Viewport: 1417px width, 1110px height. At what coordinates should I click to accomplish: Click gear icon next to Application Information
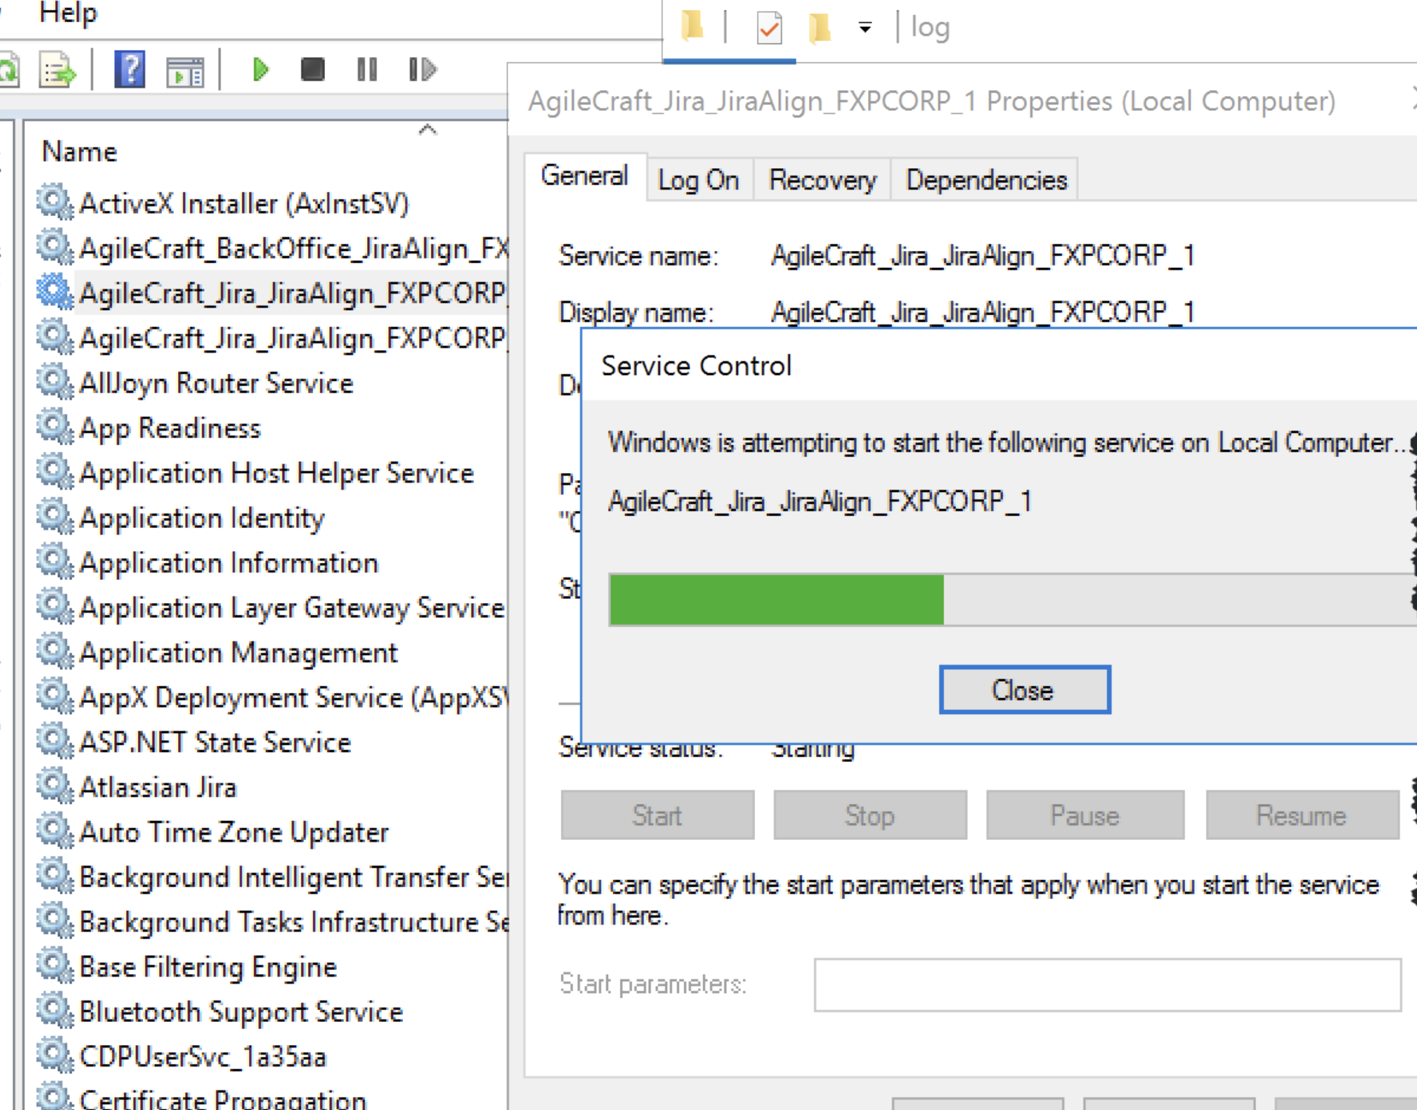pos(54,561)
